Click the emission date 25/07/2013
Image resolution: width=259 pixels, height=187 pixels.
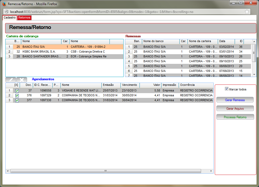pyautogui.click(x=110, y=91)
